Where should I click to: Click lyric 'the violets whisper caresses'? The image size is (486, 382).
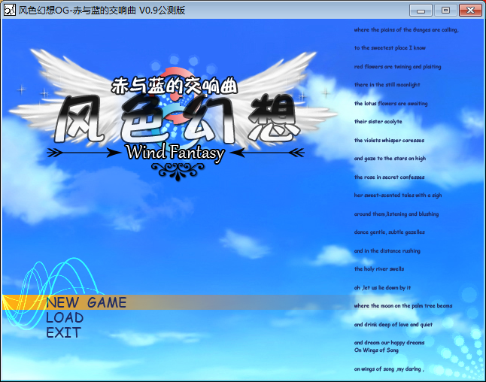[389, 141]
